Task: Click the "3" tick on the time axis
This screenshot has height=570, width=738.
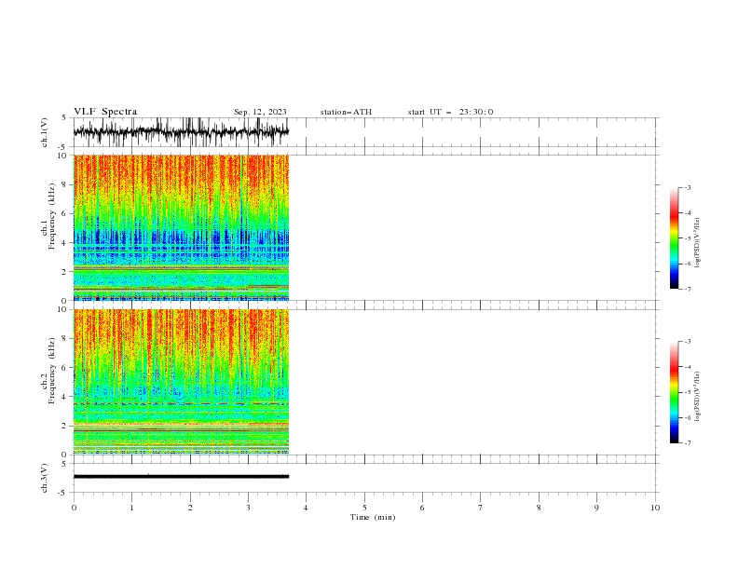Action: tap(248, 508)
